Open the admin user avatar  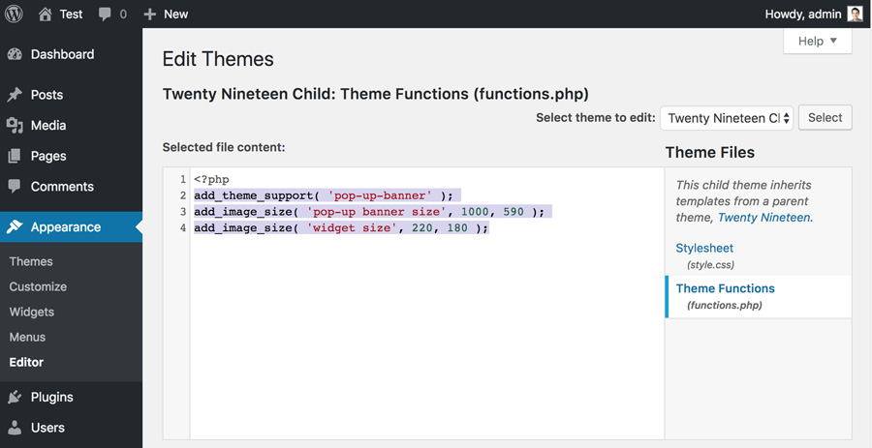pos(855,14)
